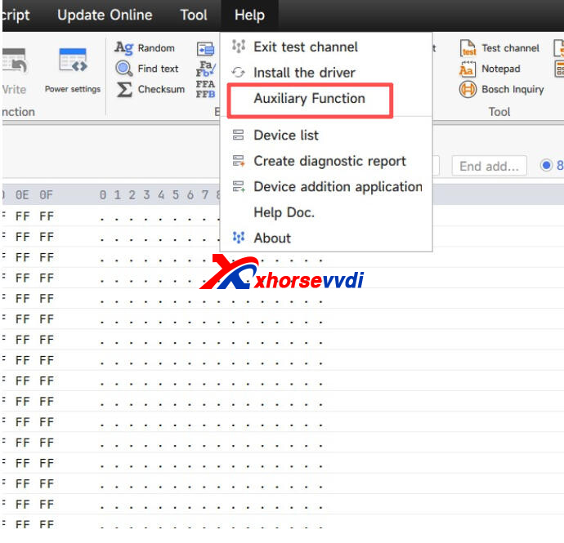This screenshot has height=543, width=564.
Task: Click the Random Ag icon
Action: tap(124, 48)
